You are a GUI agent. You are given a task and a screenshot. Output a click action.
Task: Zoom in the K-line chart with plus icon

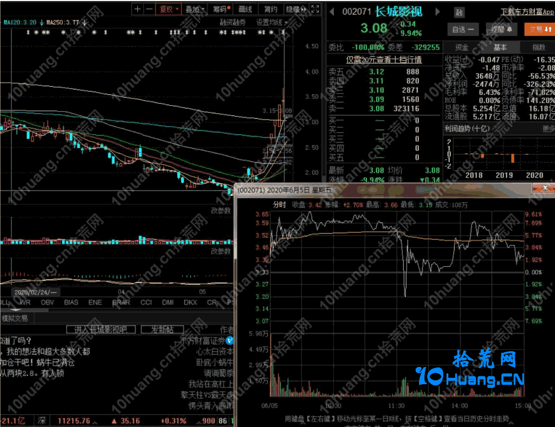pyautogui.click(x=137, y=10)
